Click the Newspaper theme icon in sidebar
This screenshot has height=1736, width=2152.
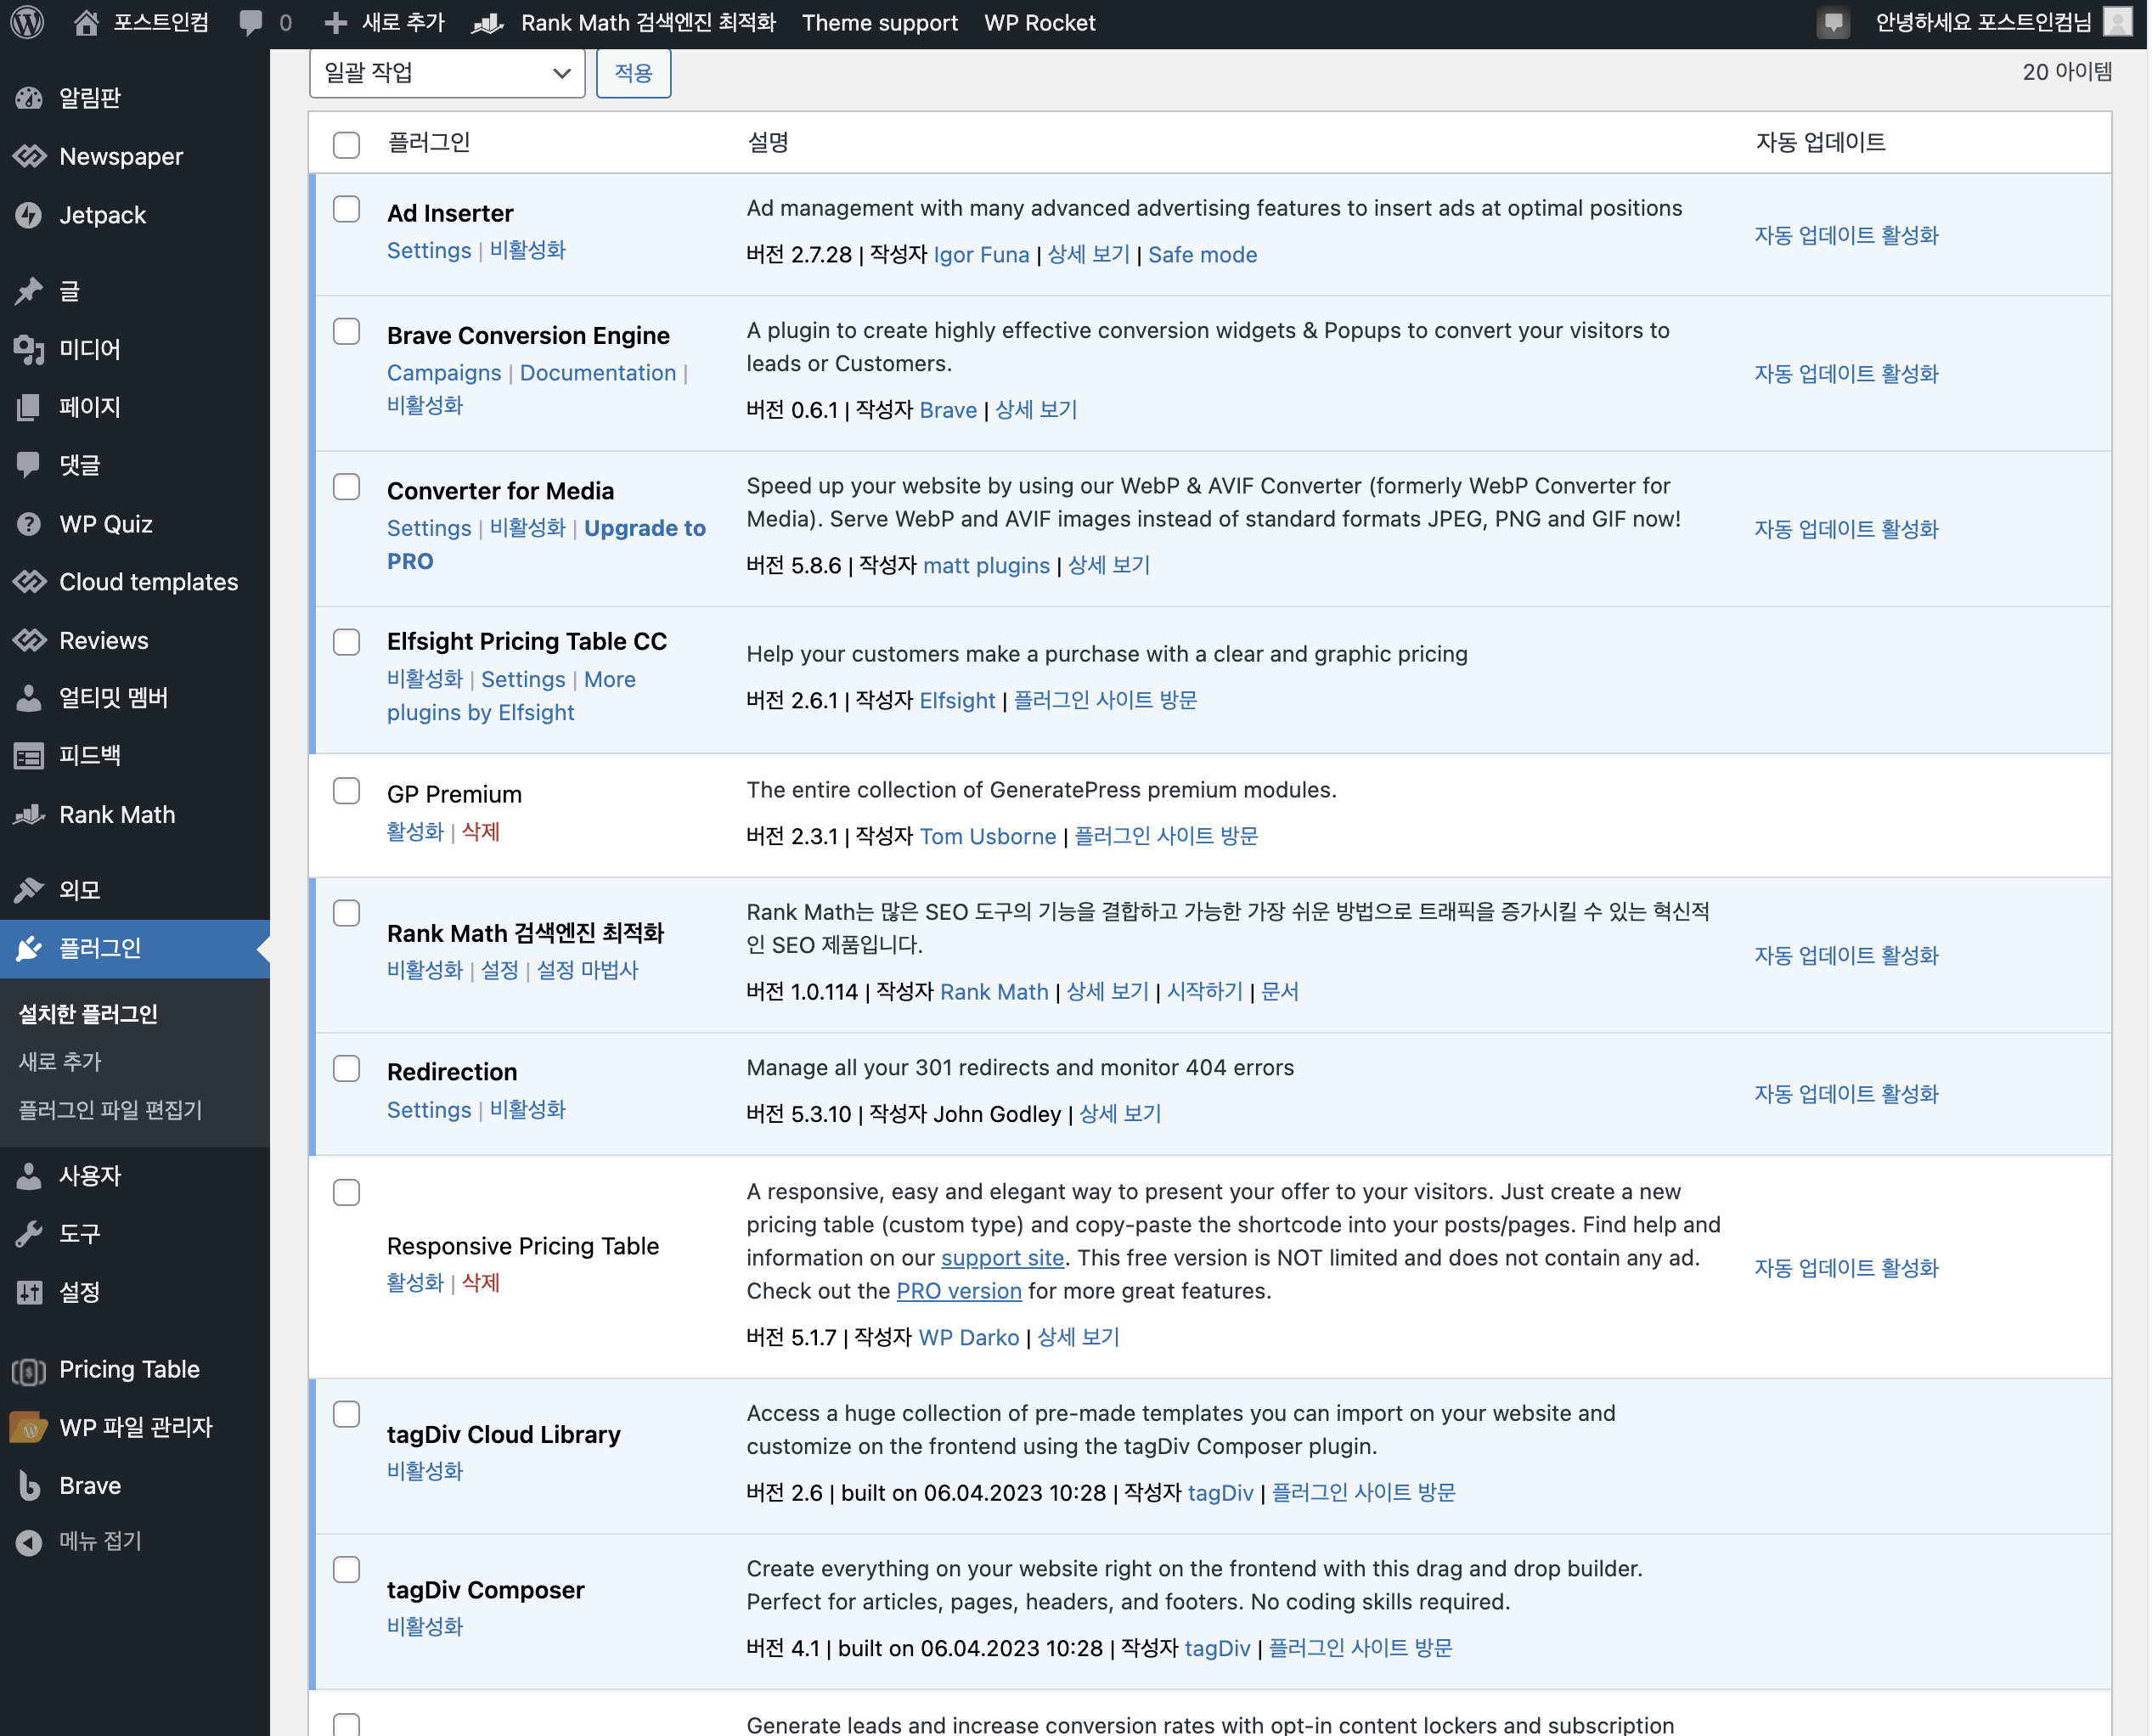click(x=29, y=156)
